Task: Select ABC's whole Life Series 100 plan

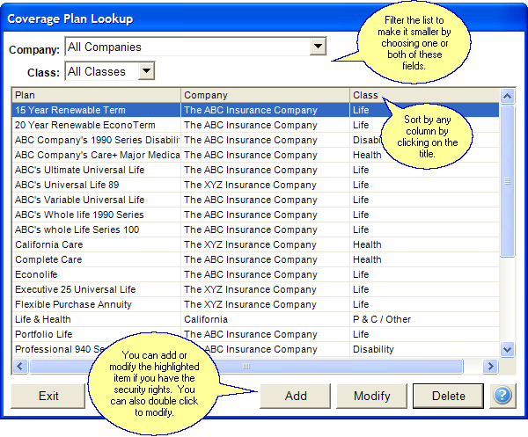Action: point(77,229)
